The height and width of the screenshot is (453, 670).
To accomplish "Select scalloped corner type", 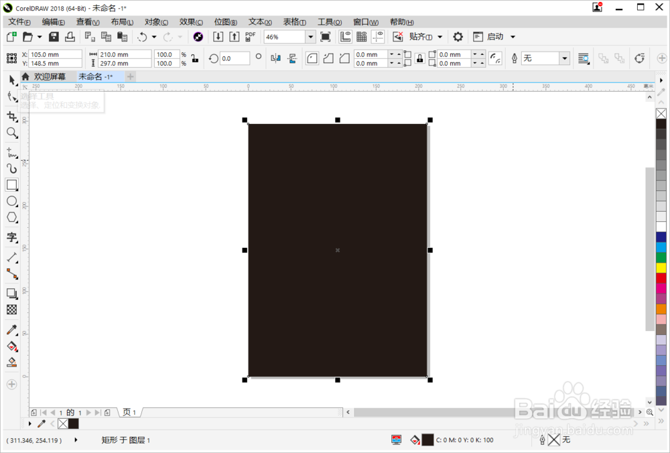I will click(x=328, y=58).
